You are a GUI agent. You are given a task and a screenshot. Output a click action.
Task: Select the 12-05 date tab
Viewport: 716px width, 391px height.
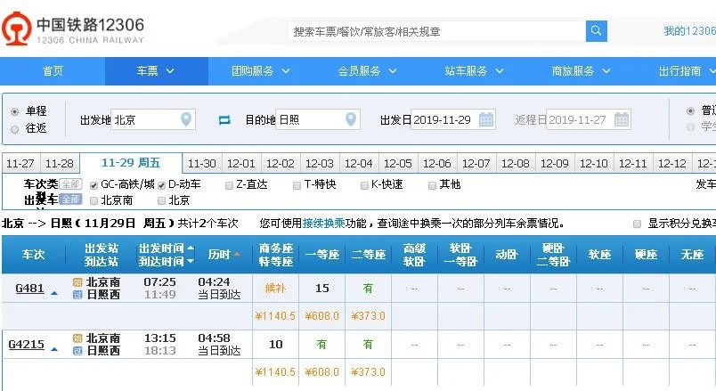398,164
